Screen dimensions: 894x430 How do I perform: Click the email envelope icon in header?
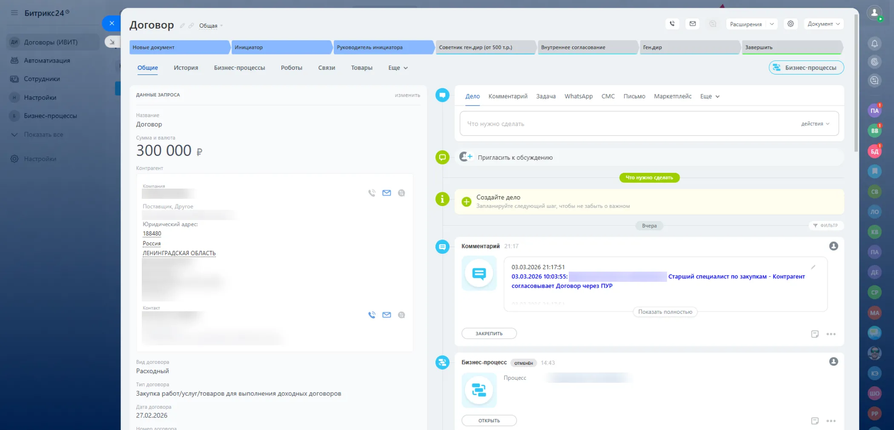pyautogui.click(x=693, y=24)
